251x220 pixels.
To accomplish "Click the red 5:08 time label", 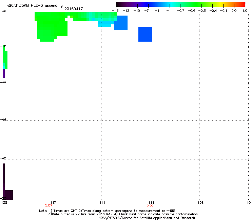I will pyautogui.click(x=150, y=205).
